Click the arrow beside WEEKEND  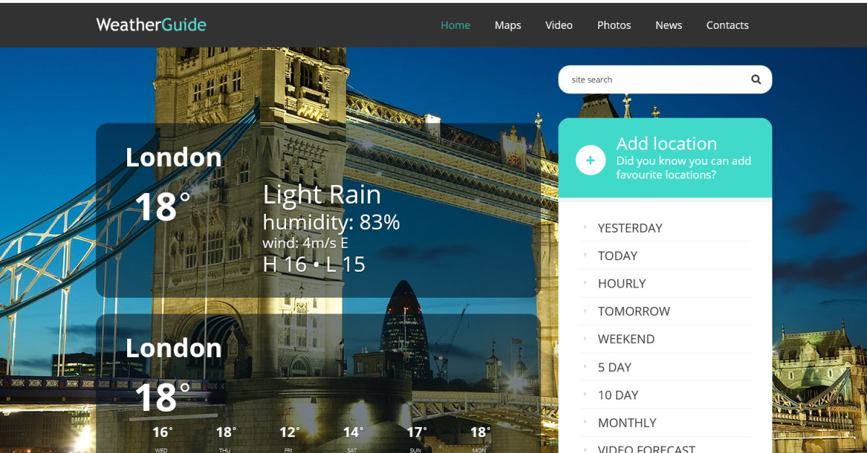point(585,338)
